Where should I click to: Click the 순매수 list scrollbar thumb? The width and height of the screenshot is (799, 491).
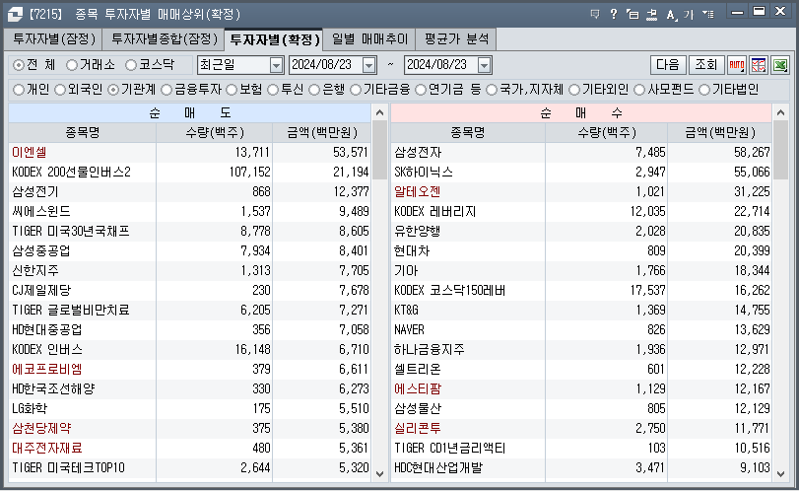tap(780, 150)
